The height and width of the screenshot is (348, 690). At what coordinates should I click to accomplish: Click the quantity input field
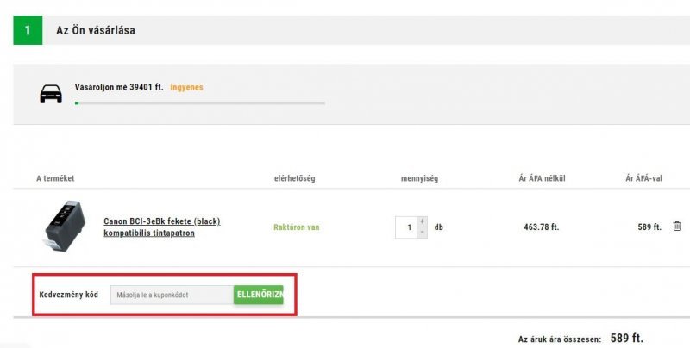[x=406, y=227]
